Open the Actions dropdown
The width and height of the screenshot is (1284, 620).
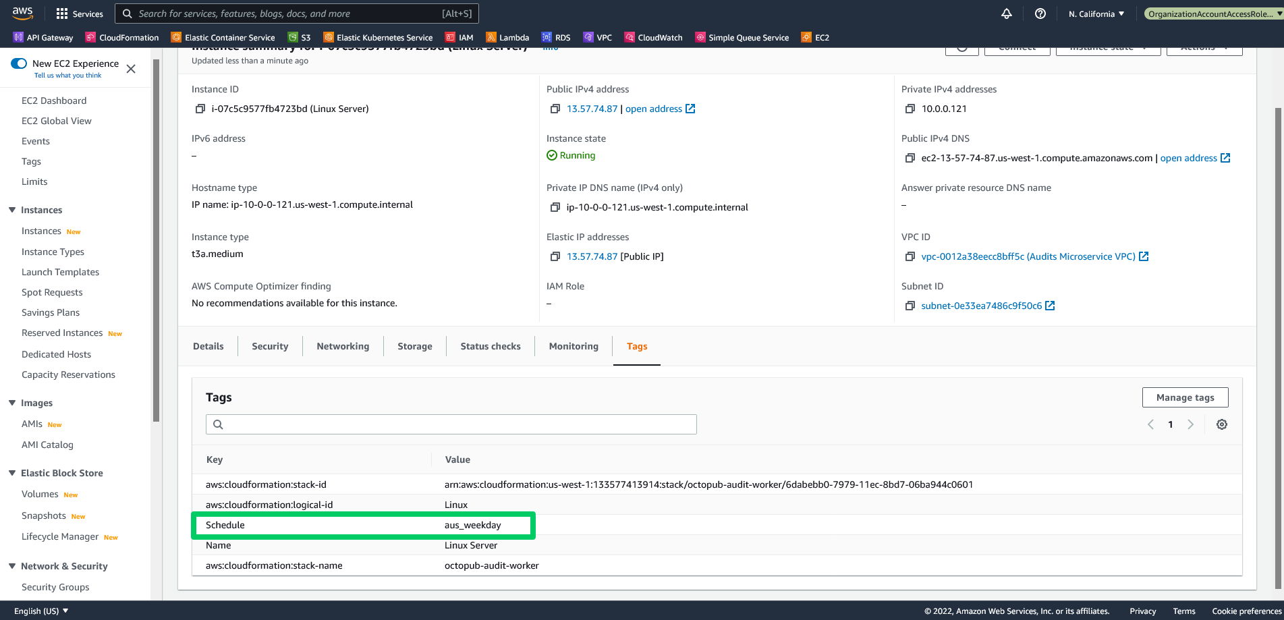pos(1204,47)
